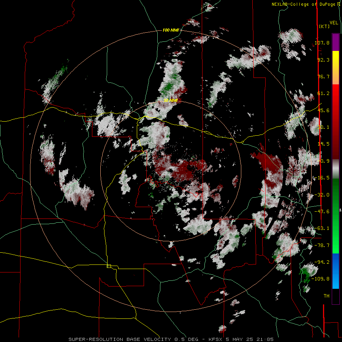Pick the blue segment of velocity color bar
Screen dimensions: 342x342
336,271
